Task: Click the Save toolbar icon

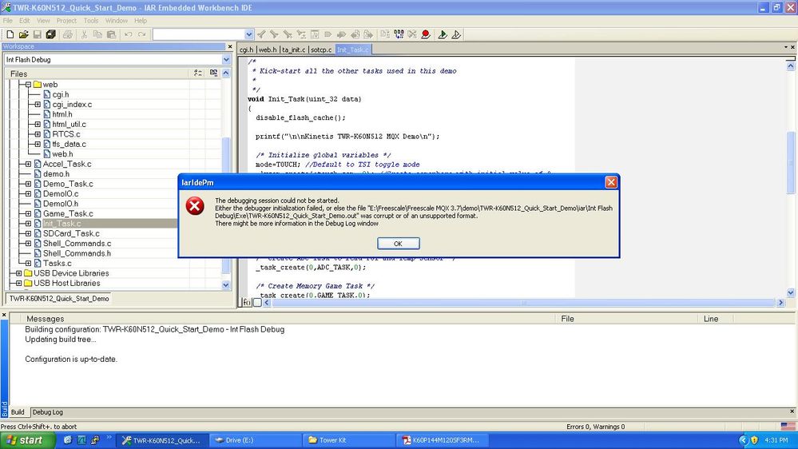Action: [38, 34]
